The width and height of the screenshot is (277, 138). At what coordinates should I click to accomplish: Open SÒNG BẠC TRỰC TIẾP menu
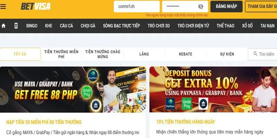(122, 26)
